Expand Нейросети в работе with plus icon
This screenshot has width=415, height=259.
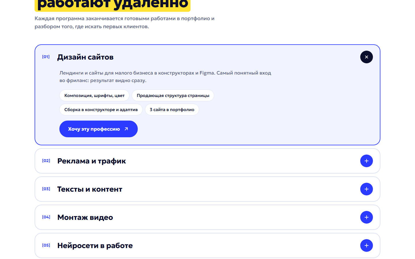(x=367, y=245)
